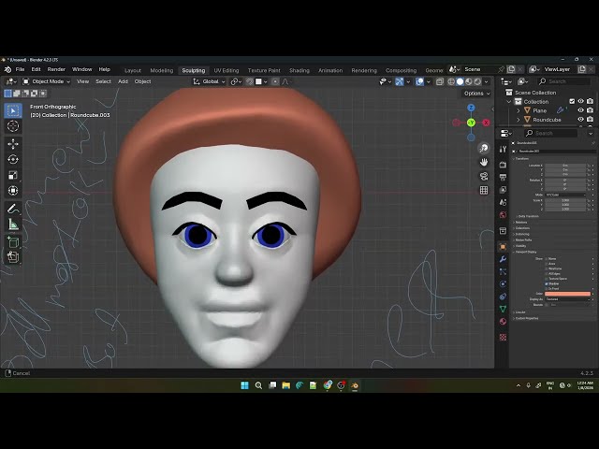599x449 pixels.
Task: Open the Edit menu
Action: [x=36, y=69]
